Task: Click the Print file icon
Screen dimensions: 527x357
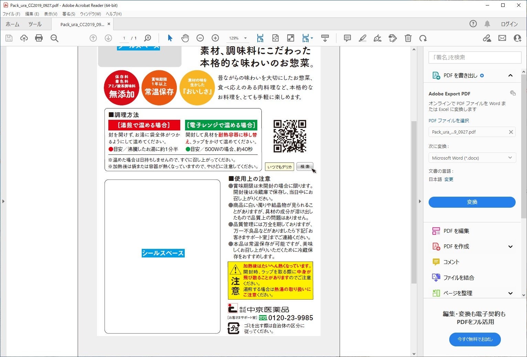Action: 39,38
